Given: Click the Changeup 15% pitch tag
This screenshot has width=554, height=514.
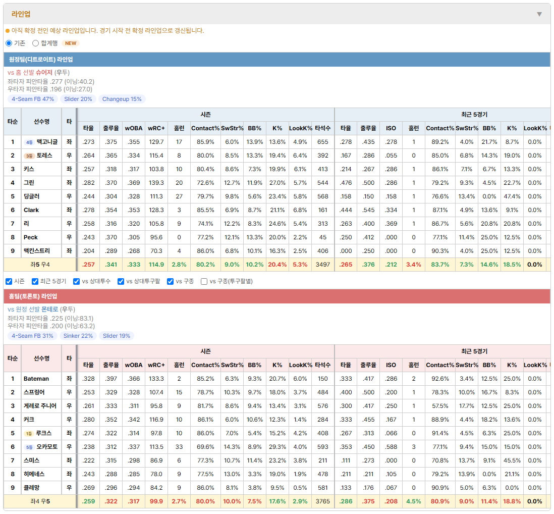Looking at the screenshot, I should (122, 99).
